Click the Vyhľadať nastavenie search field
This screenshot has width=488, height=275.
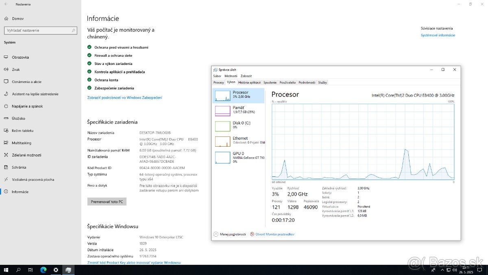39,31
